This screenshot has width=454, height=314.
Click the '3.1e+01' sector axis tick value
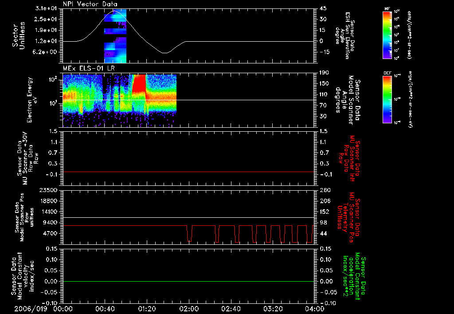(x=46, y=8)
